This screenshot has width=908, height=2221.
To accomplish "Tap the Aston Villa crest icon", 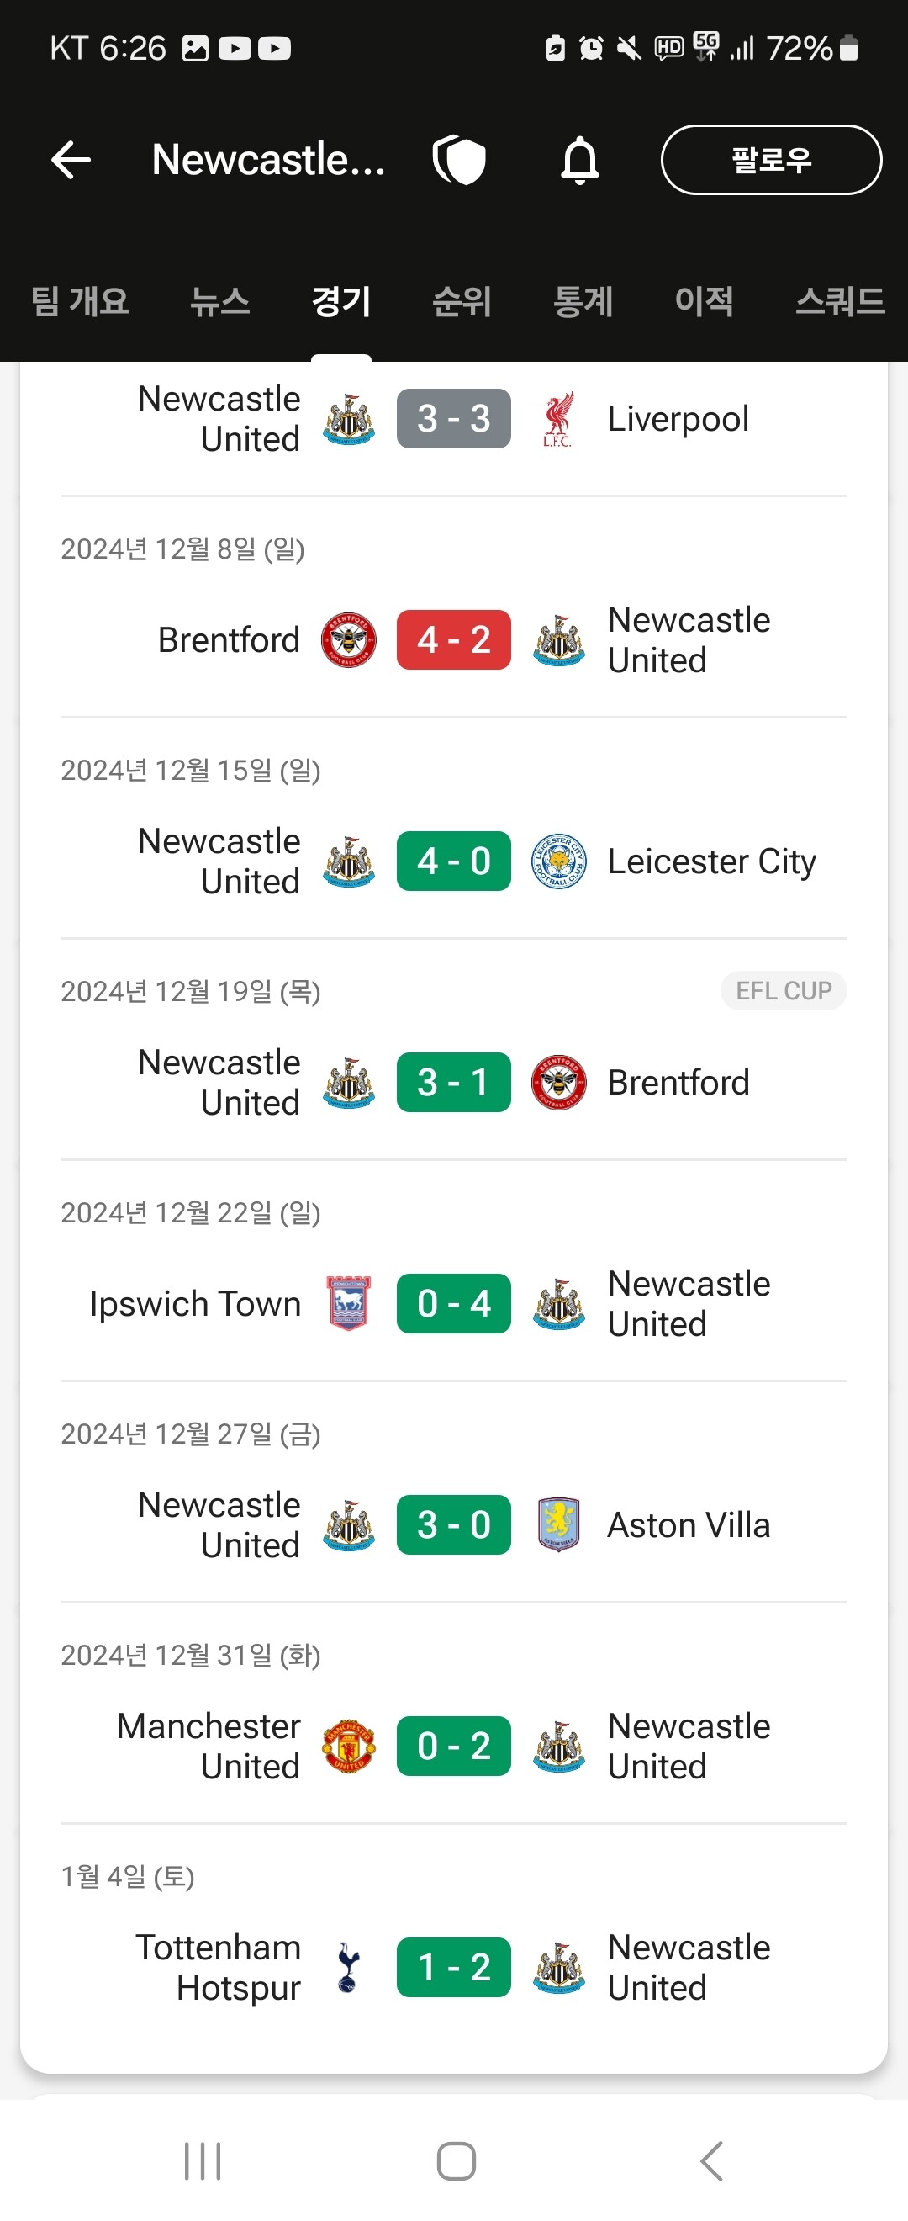I will pos(558,1525).
